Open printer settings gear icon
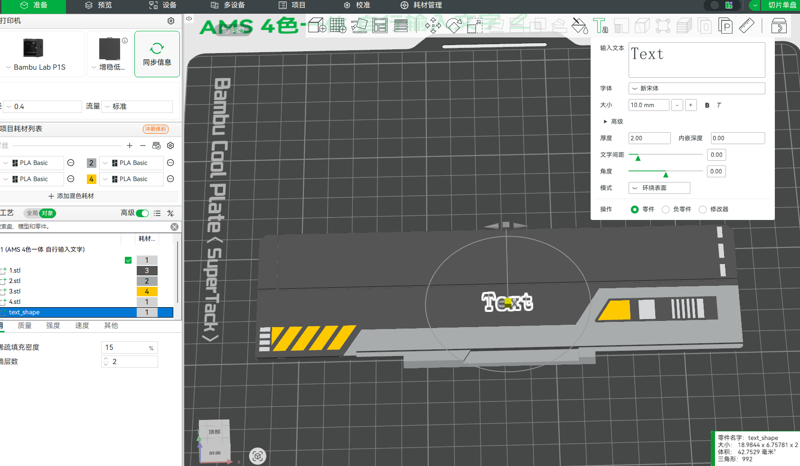This screenshot has height=466, width=800. (x=171, y=21)
